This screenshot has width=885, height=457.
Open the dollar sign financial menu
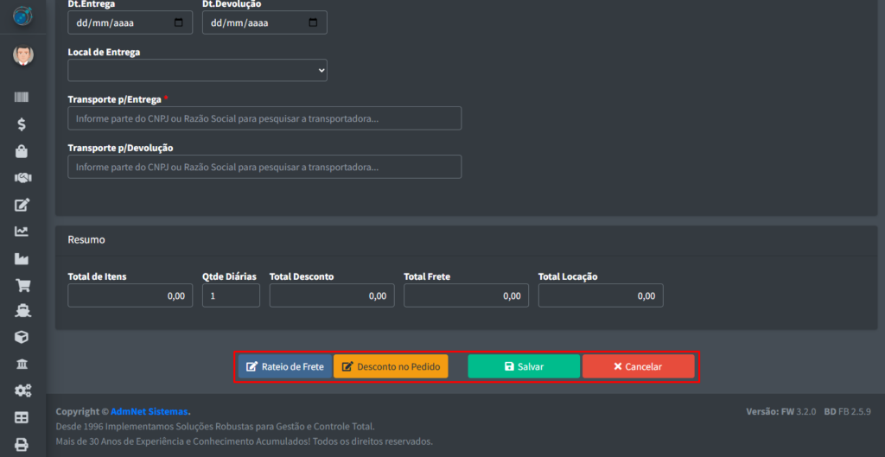(22, 124)
